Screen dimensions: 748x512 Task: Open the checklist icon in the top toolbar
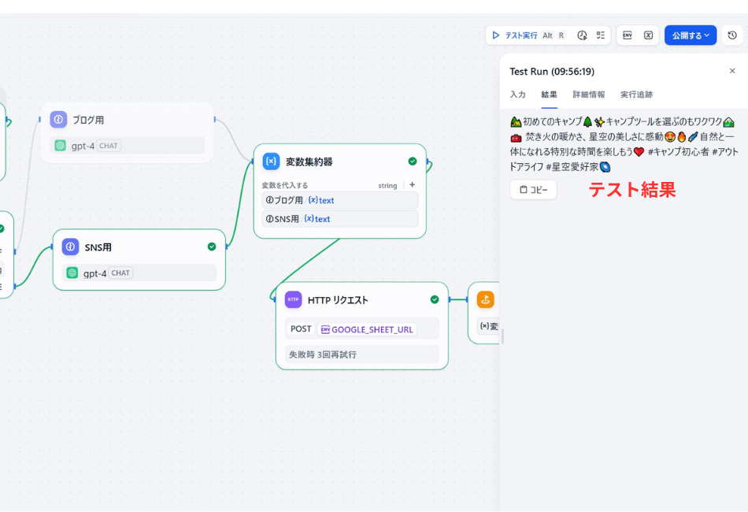click(x=601, y=35)
